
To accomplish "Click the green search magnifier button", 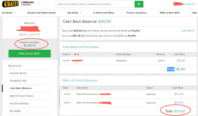I will point(139,4).
